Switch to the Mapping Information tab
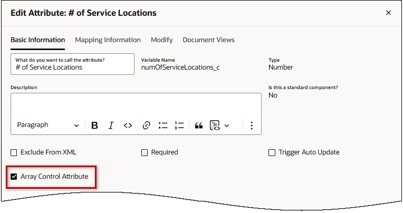This screenshot has height=213, width=403. 108,40
